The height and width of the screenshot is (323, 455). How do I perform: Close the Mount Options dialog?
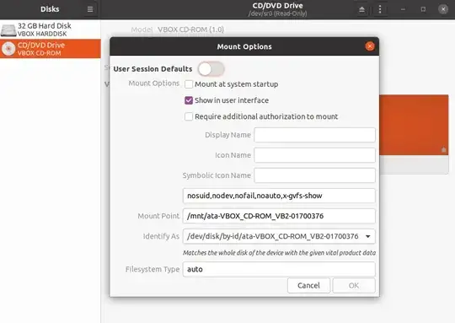tap(370, 46)
